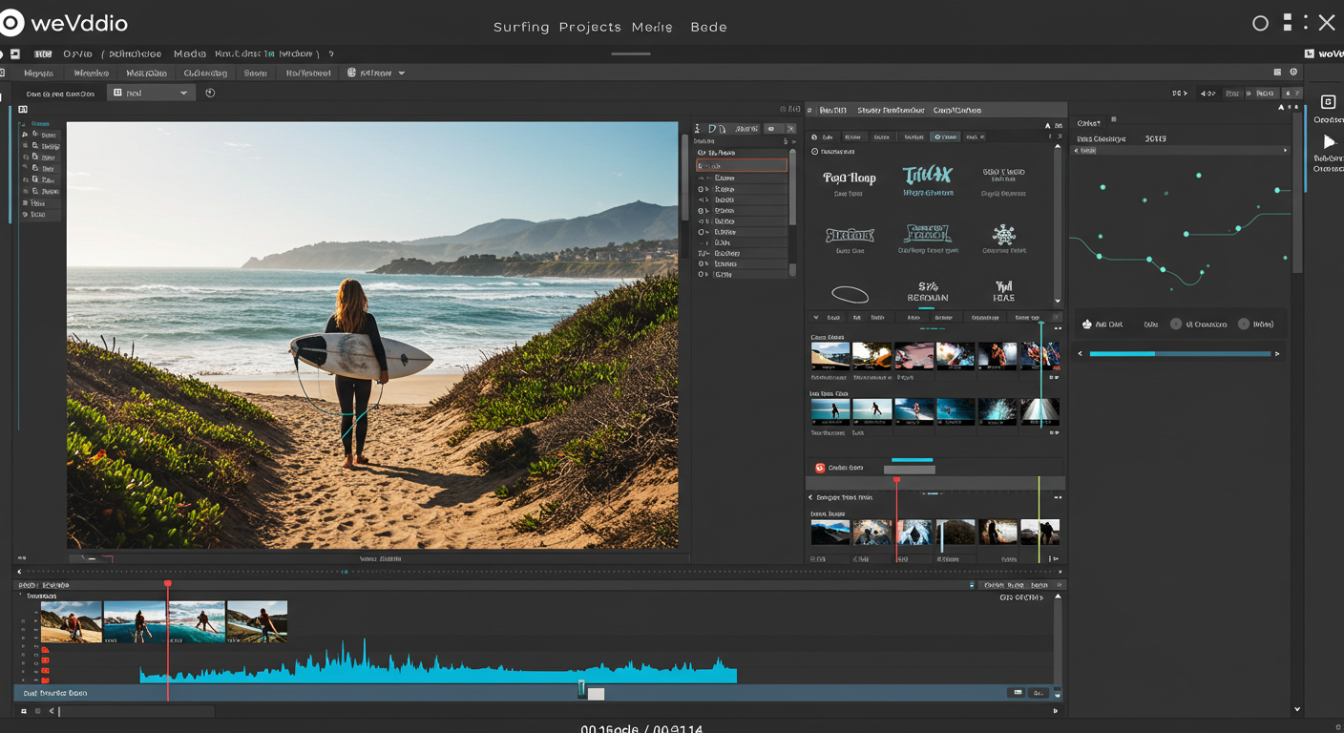Click the red playhead handle on the main timeline
This screenshot has width=1344, height=733.
[168, 583]
